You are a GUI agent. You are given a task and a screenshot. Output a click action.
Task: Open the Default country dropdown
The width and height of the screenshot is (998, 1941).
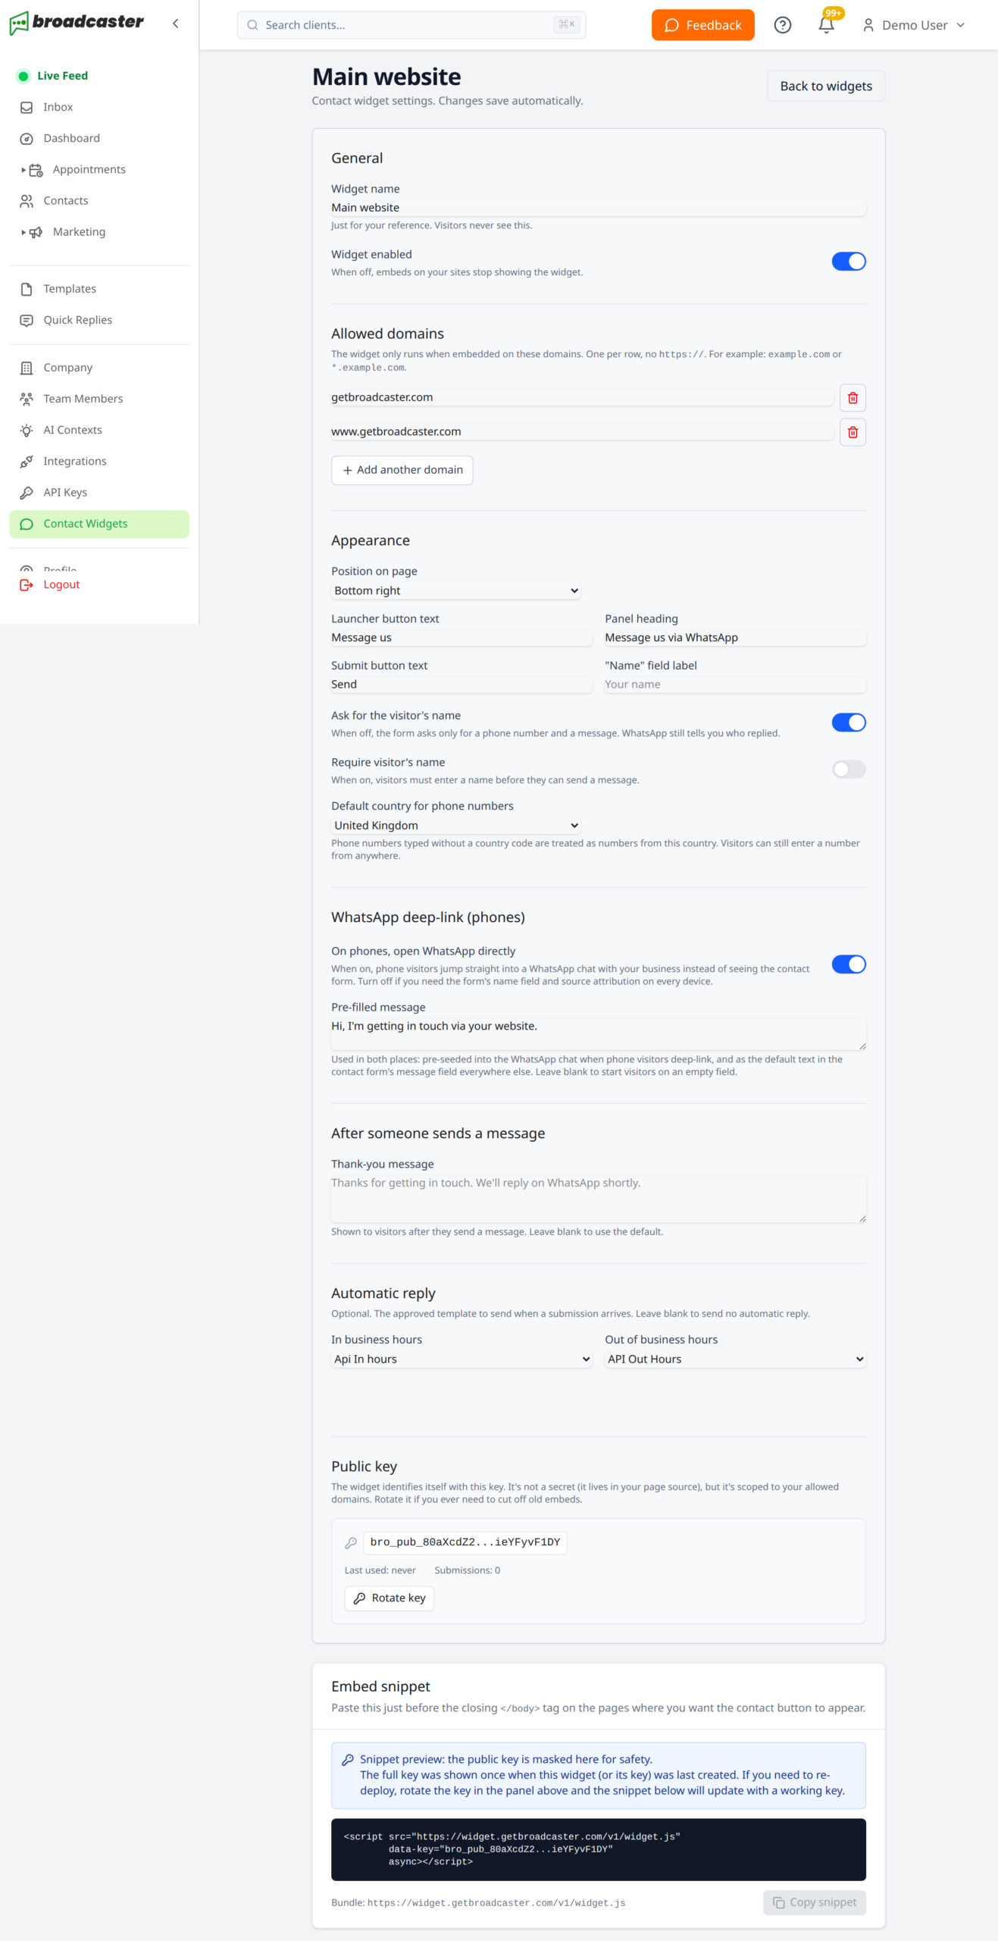pos(456,825)
